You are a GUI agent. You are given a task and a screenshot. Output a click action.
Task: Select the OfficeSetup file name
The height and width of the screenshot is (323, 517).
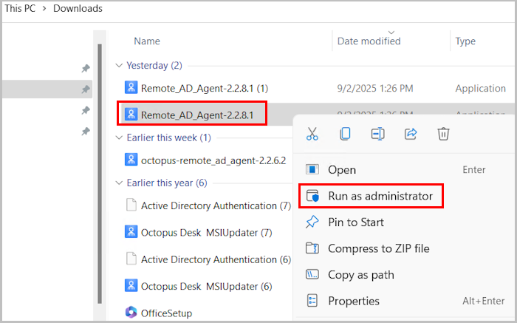[x=166, y=313]
